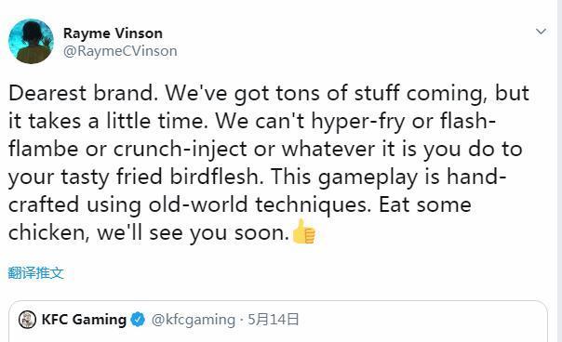The width and height of the screenshot is (562, 342).
Task: Click the word "crunch-inject" in the tweet
Action: coord(181,150)
